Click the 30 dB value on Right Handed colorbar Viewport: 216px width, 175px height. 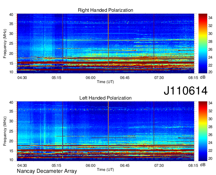pyautogui.click(x=210, y=34)
